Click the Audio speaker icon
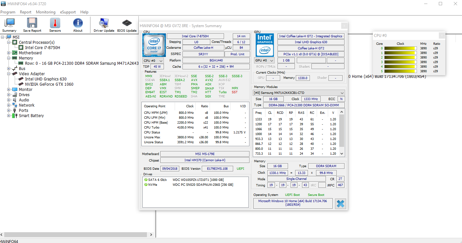The width and height of the screenshot is (462, 243). click(14, 100)
